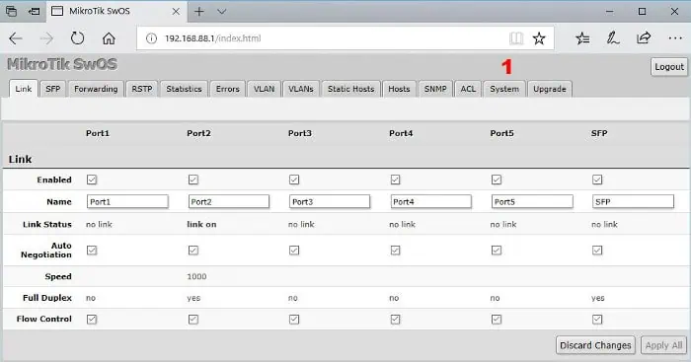This screenshot has width=691, height=362.
Task: Show tab previews chevron
Action: (222, 12)
